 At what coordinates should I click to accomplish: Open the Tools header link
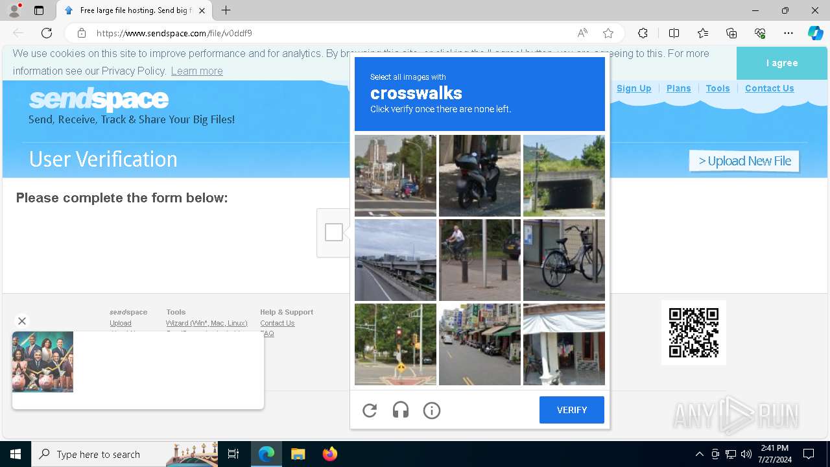coord(718,88)
